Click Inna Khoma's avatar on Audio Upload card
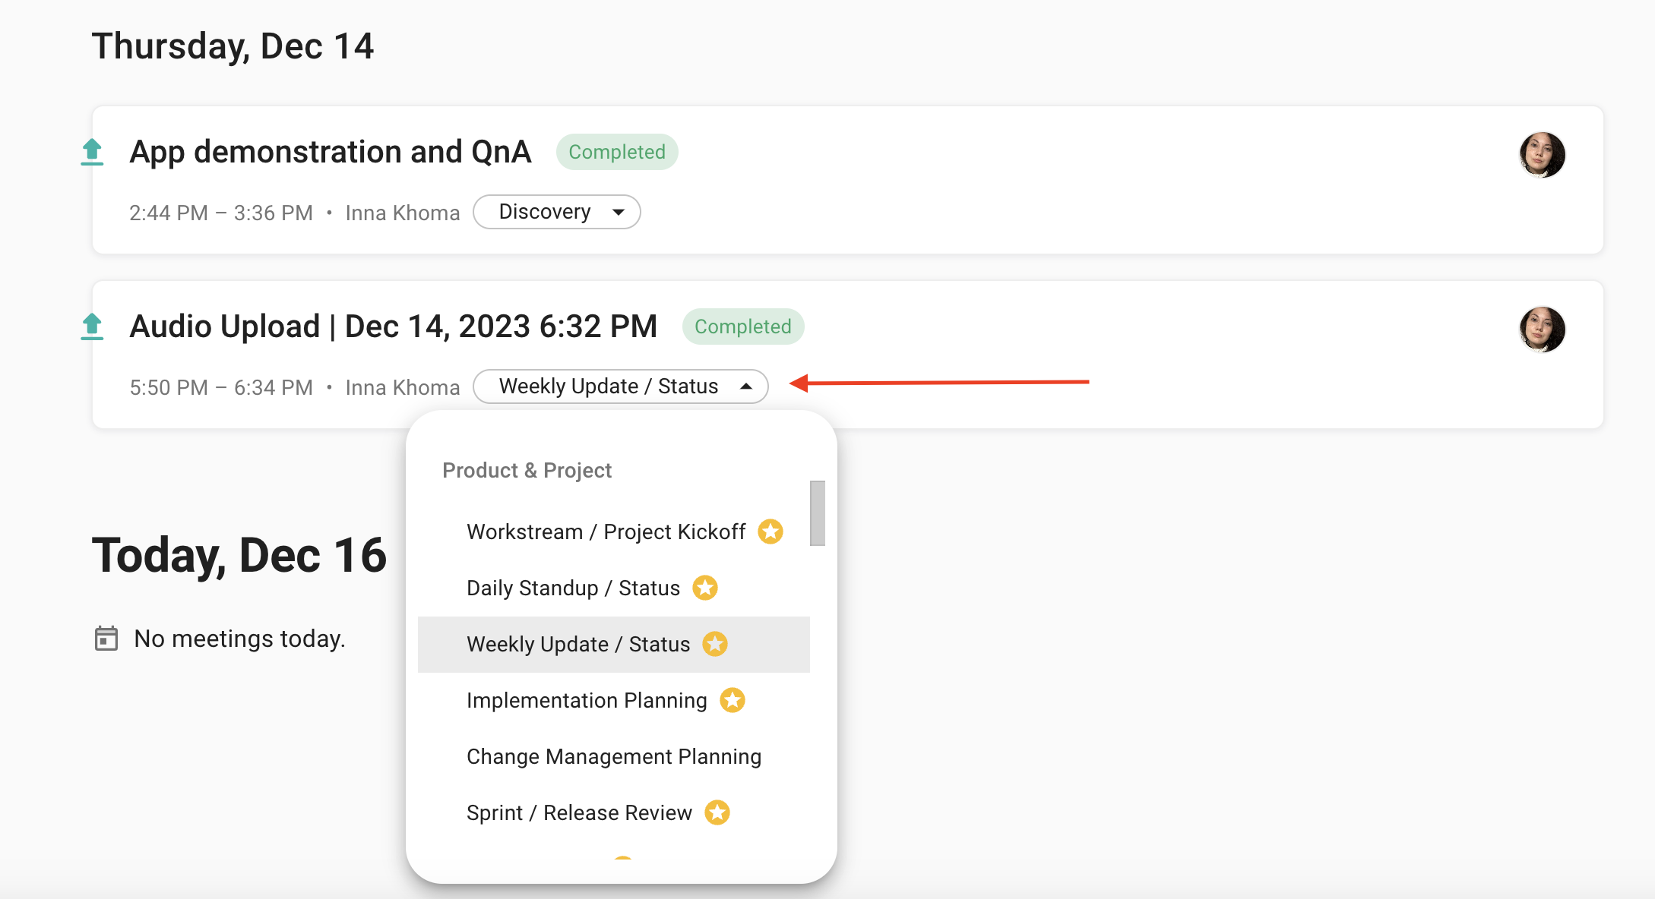The height and width of the screenshot is (899, 1655). coord(1543,329)
